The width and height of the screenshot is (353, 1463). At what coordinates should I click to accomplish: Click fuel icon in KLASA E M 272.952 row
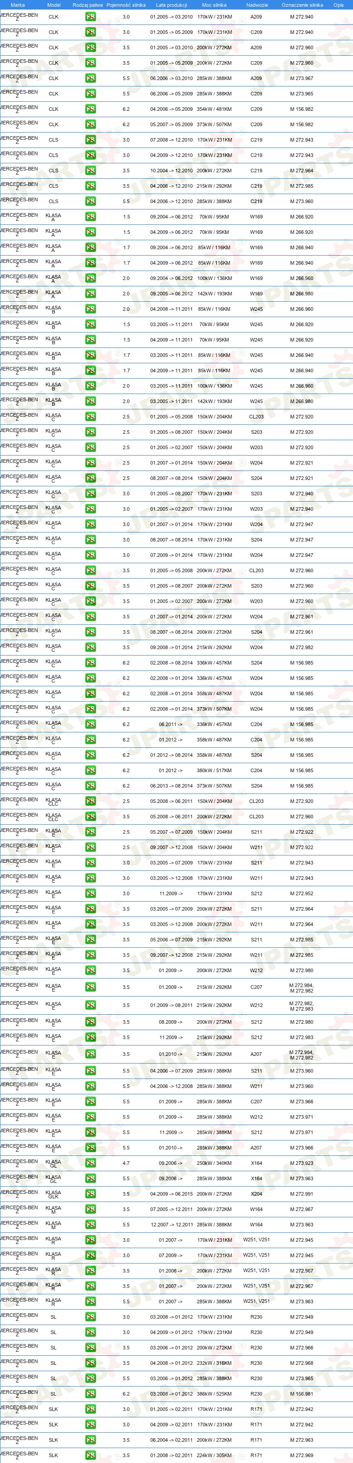pyautogui.click(x=91, y=893)
